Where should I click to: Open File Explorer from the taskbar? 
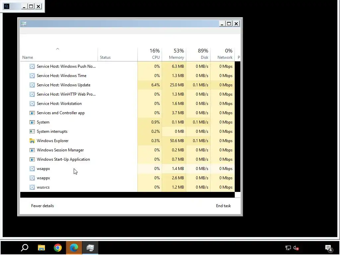41,248
